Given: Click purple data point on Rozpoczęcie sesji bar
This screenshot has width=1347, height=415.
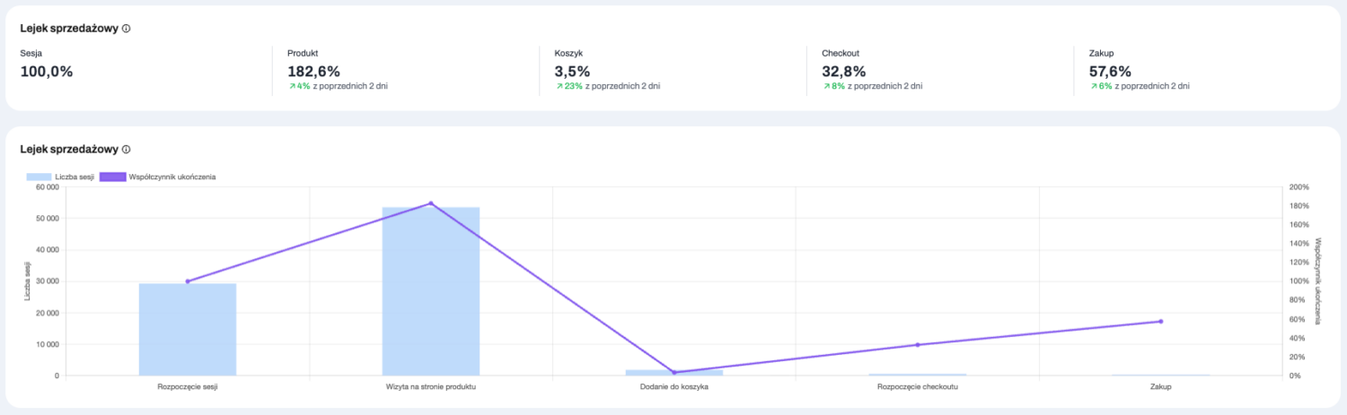Looking at the screenshot, I should [x=188, y=281].
